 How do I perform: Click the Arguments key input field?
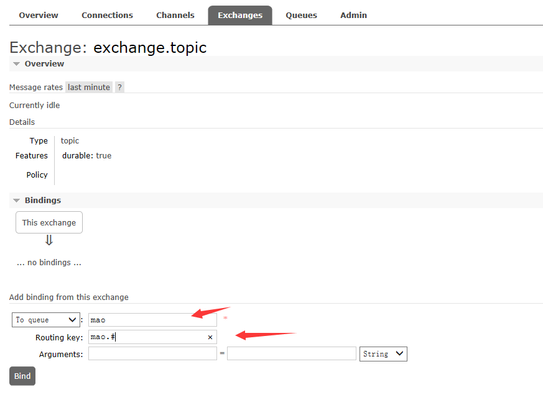[x=152, y=353]
